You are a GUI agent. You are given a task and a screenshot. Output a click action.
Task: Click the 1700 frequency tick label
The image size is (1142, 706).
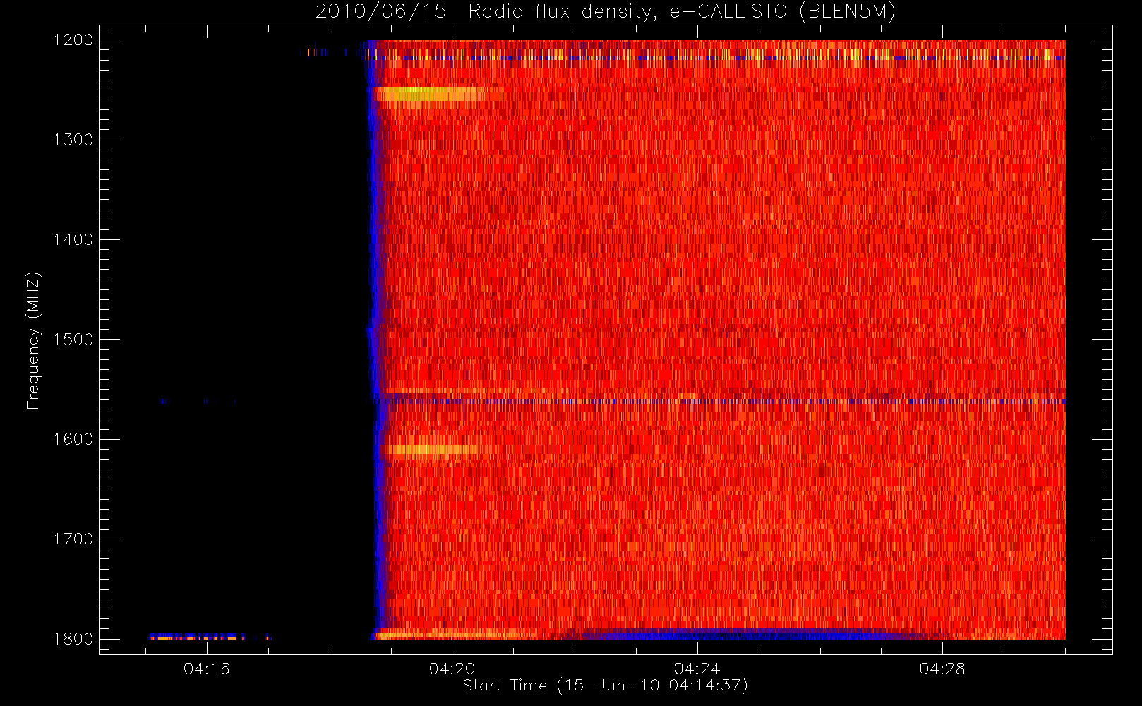73,539
